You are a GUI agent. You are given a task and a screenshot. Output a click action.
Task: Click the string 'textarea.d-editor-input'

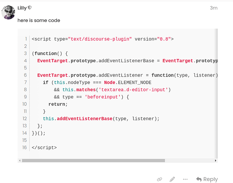133,90
